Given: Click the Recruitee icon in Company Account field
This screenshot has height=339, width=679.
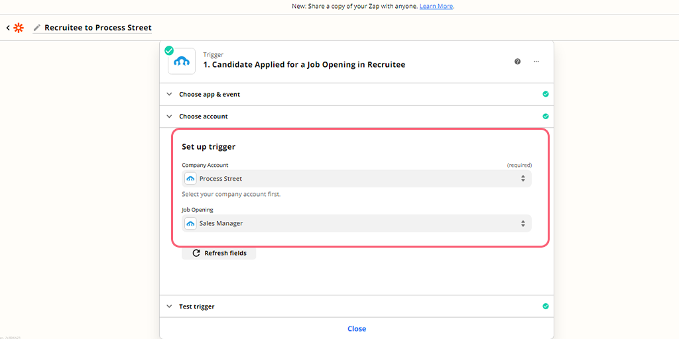Looking at the screenshot, I should [190, 179].
